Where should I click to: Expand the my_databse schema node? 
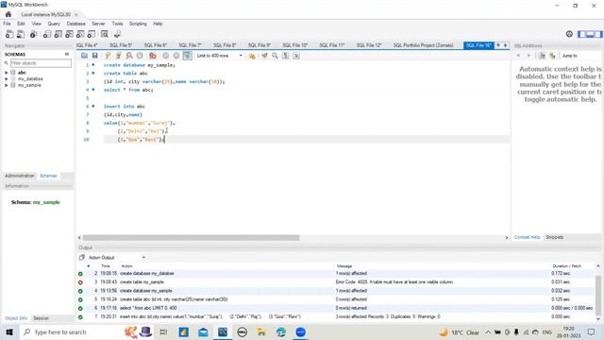coord(7,78)
